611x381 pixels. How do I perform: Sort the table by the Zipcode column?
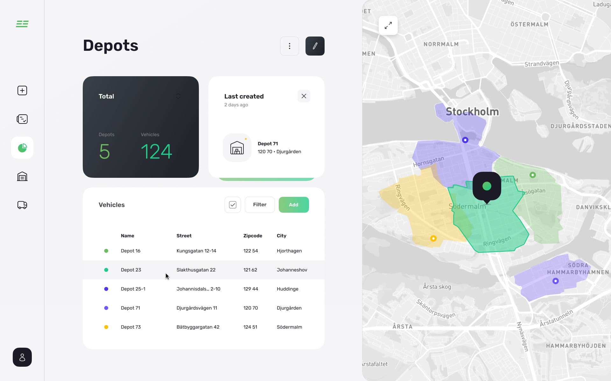click(252, 236)
